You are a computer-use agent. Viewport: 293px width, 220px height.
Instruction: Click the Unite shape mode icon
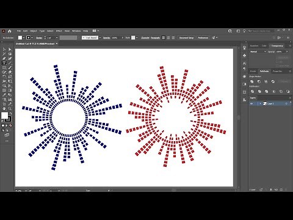pos(252,81)
